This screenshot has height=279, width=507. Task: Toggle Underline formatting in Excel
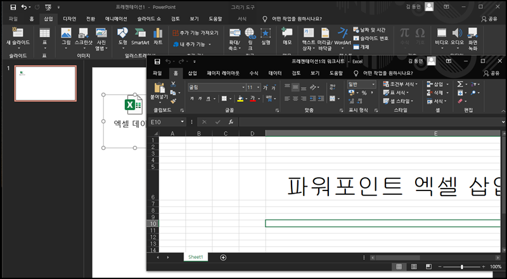click(209, 99)
